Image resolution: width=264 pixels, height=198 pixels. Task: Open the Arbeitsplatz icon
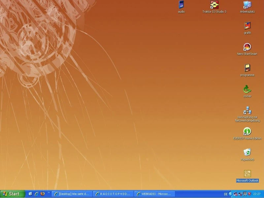[247, 6]
